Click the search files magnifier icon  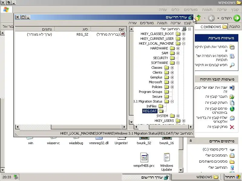click(232, 65)
